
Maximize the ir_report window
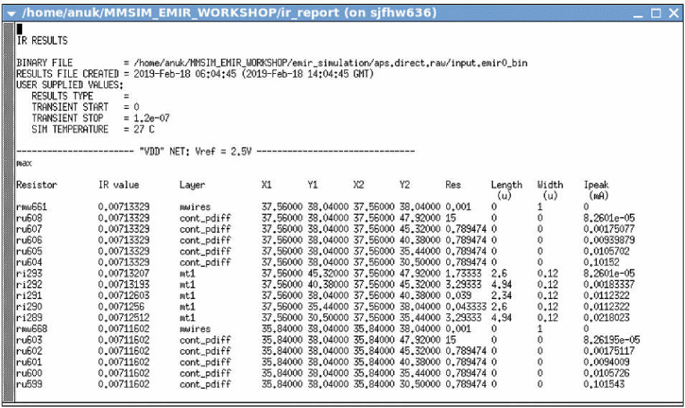(656, 13)
